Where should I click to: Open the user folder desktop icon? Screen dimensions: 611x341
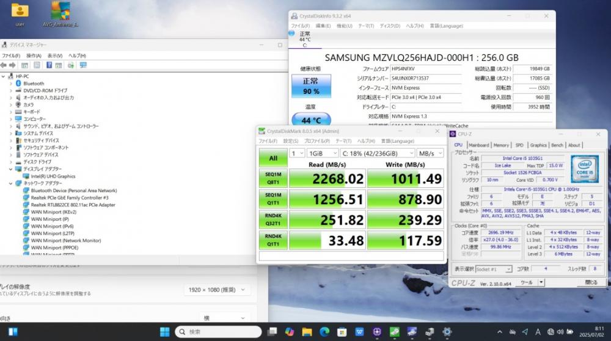coord(20,15)
